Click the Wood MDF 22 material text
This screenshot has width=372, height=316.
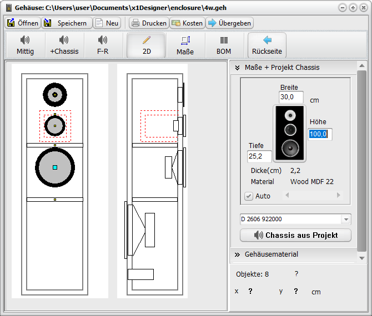click(311, 182)
